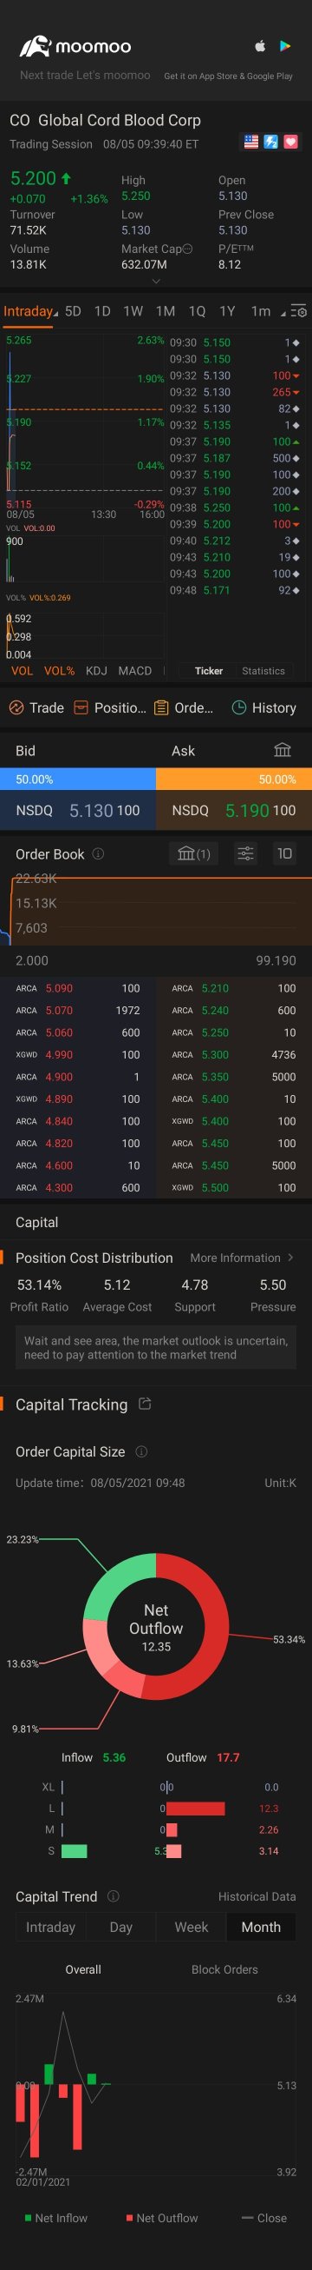Screen dimensions: 312x2270
Task: Open chart settings gear icon
Action: click(299, 311)
